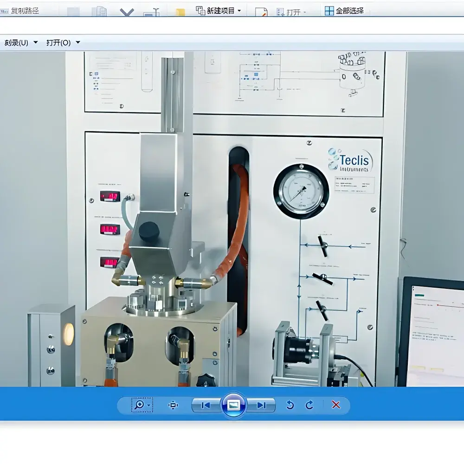The width and height of the screenshot is (464, 464).
Task: Rotate the photo counterclockwise
Action: pyautogui.click(x=290, y=404)
